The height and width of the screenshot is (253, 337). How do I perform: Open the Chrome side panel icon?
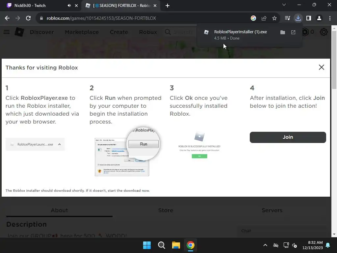pyautogui.click(x=309, y=18)
